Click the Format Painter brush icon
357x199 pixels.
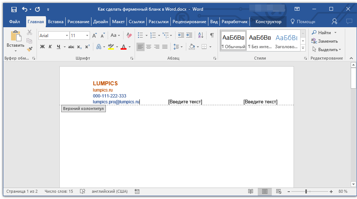[30, 49]
